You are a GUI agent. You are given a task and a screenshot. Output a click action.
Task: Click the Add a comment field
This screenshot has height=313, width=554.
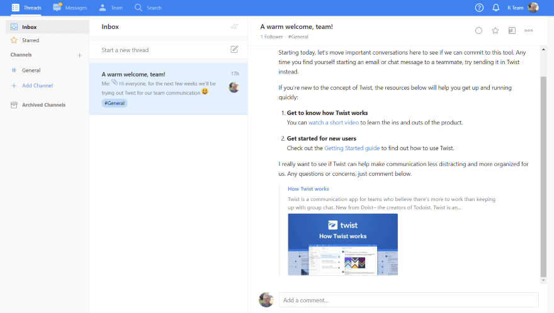click(408, 300)
